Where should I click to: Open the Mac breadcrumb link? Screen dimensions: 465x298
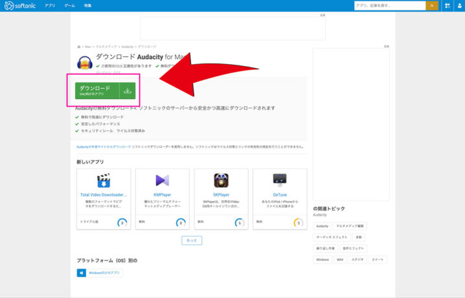(88, 47)
